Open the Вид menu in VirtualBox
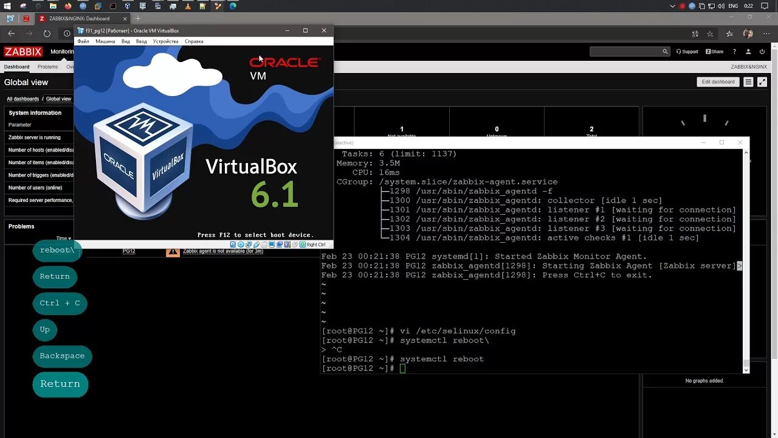The width and height of the screenshot is (778, 438). point(126,41)
